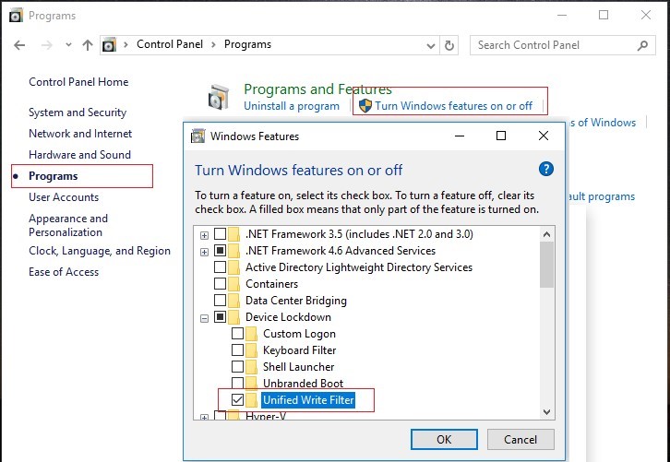Open the blue help question mark
The height and width of the screenshot is (462, 670).
tap(545, 170)
